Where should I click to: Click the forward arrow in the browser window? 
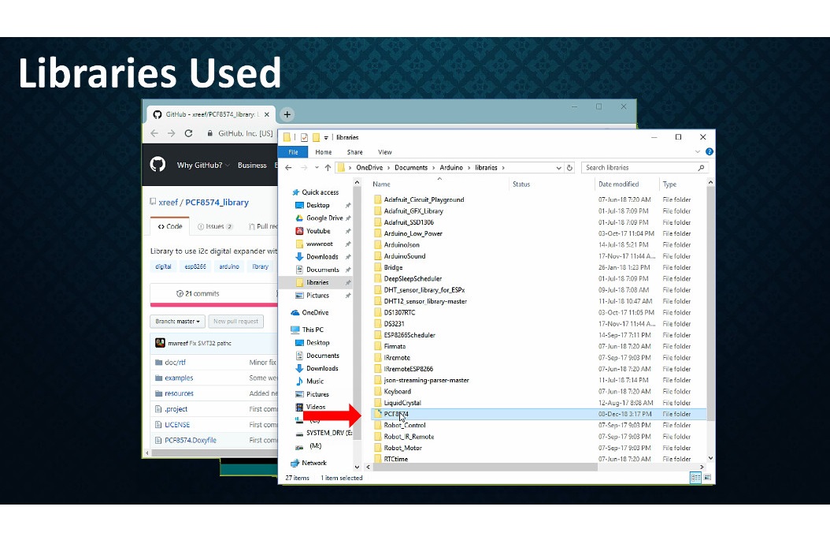pyautogui.click(x=171, y=133)
